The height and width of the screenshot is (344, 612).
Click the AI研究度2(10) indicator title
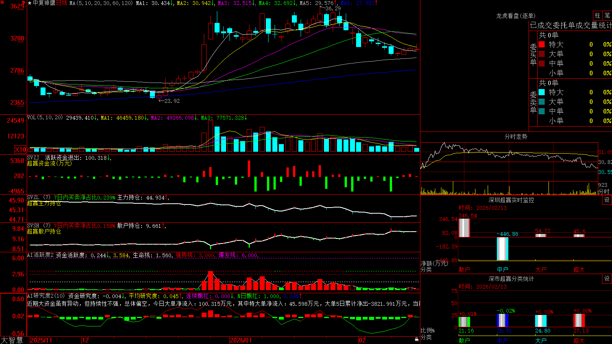[x=46, y=296]
